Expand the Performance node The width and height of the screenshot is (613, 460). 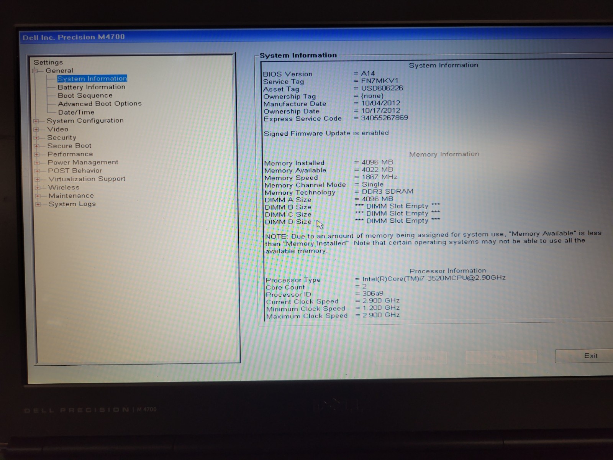[37, 154]
